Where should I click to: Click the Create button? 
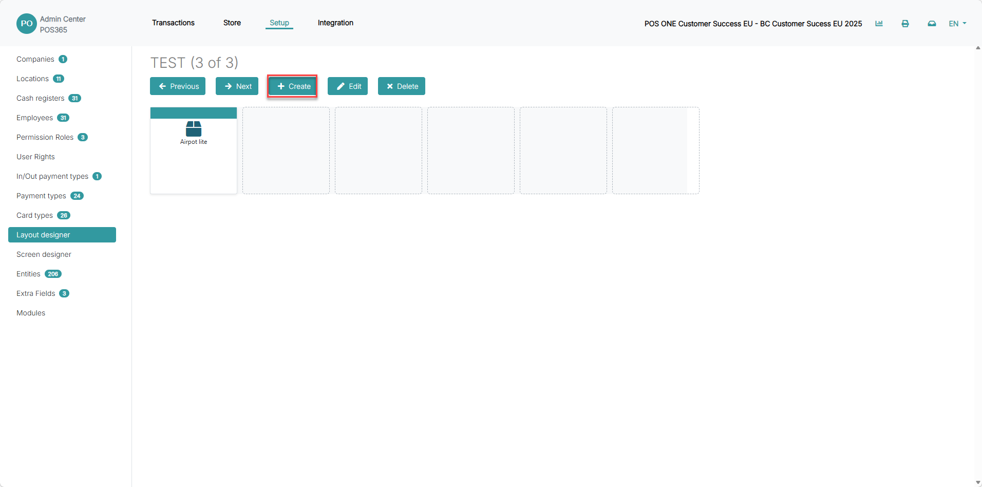(x=292, y=86)
